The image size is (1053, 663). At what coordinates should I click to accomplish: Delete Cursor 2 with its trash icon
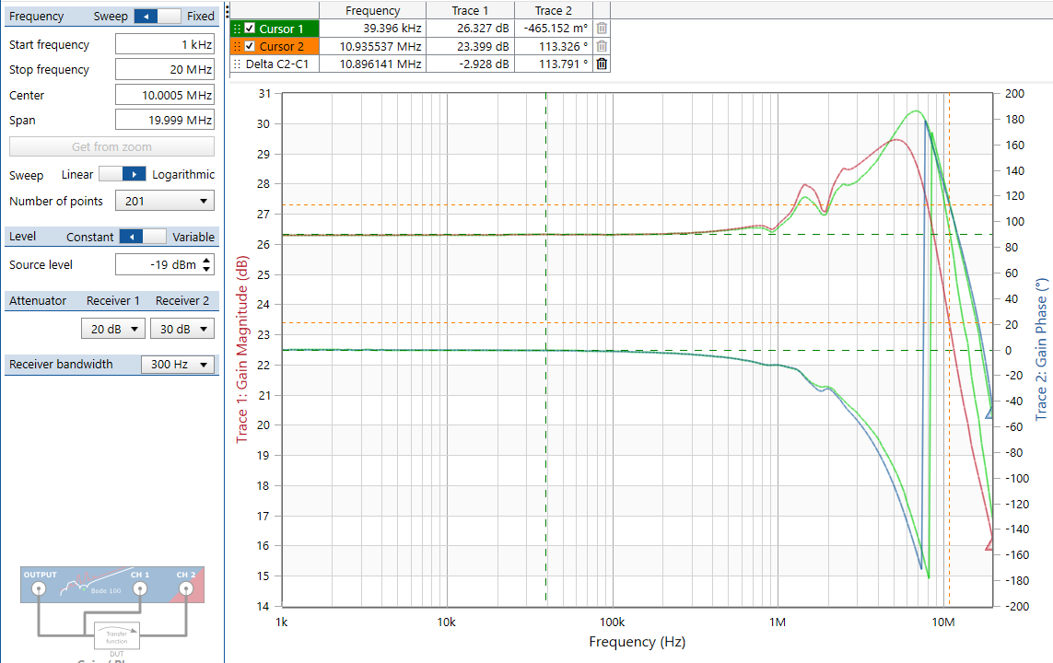coord(602,46)
